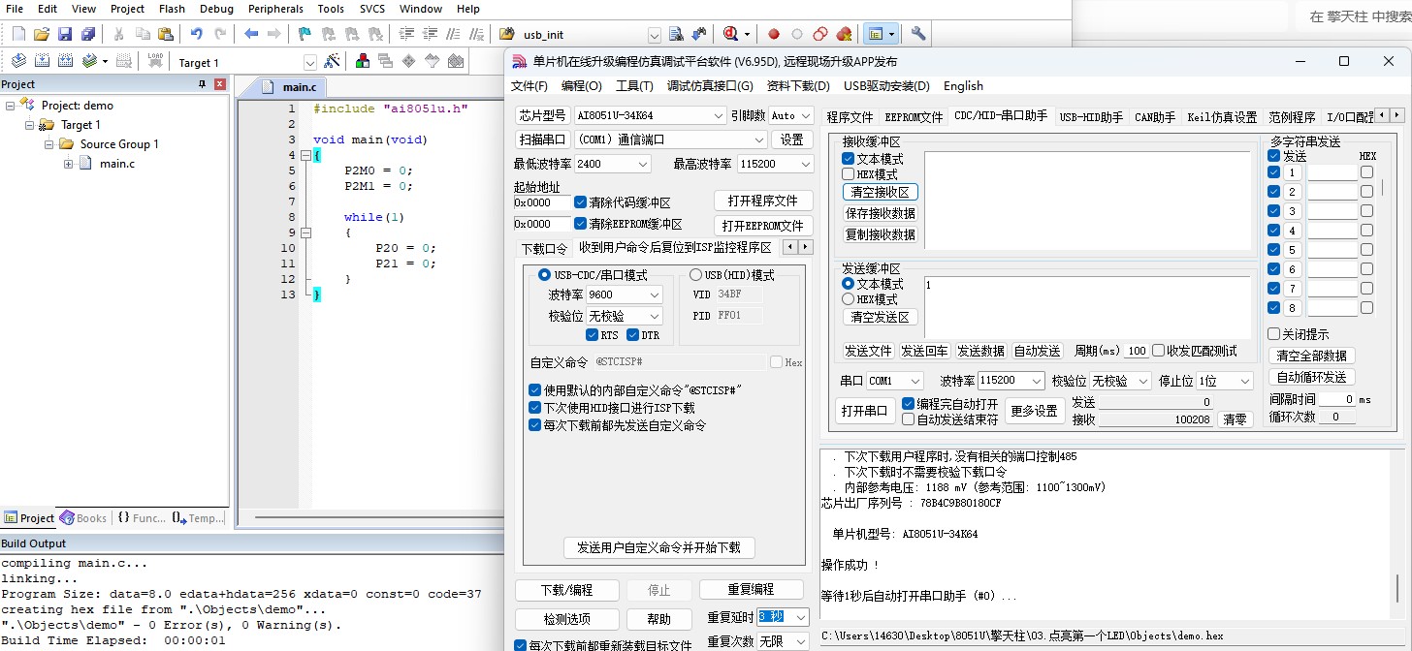Click the Translate current file icon
This screenshot has width=1412, height=651.
[x=18, y=61]
